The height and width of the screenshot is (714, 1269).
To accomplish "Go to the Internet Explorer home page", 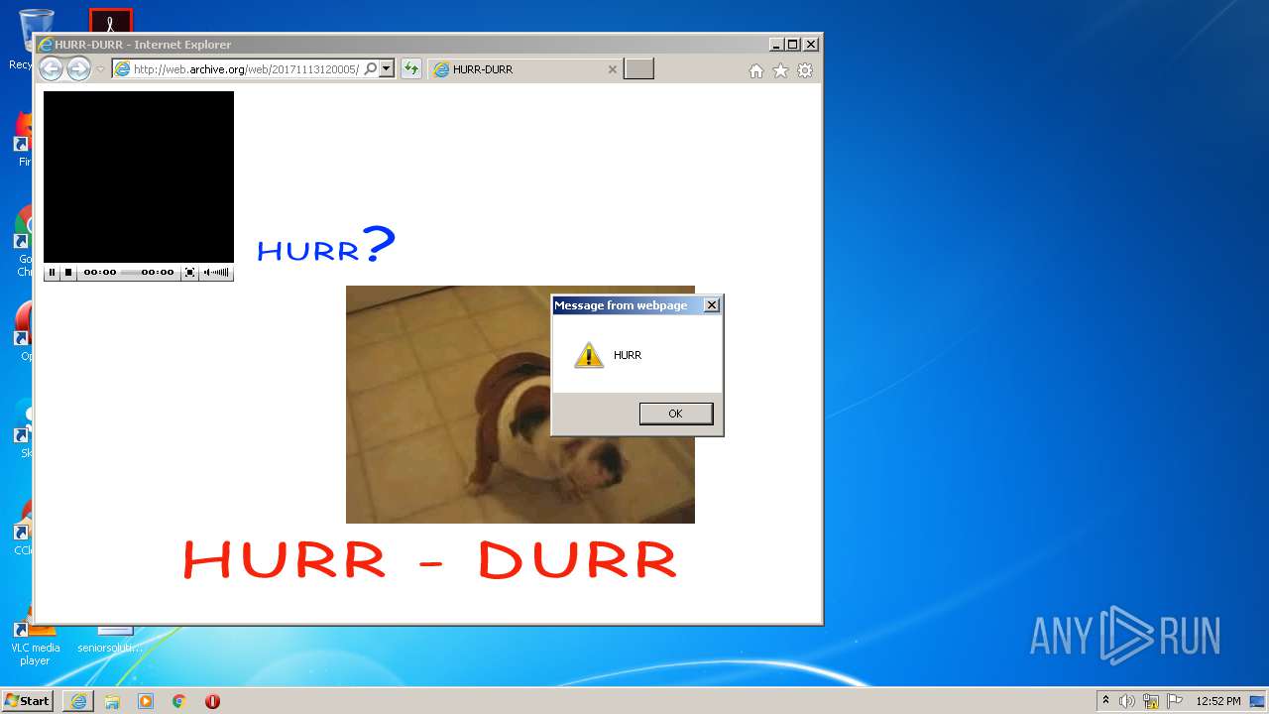I will [x=756, y=70].
